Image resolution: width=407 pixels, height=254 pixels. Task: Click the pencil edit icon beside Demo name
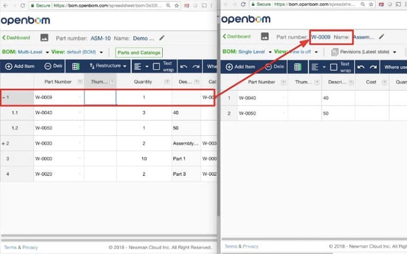tap(162, 38)
